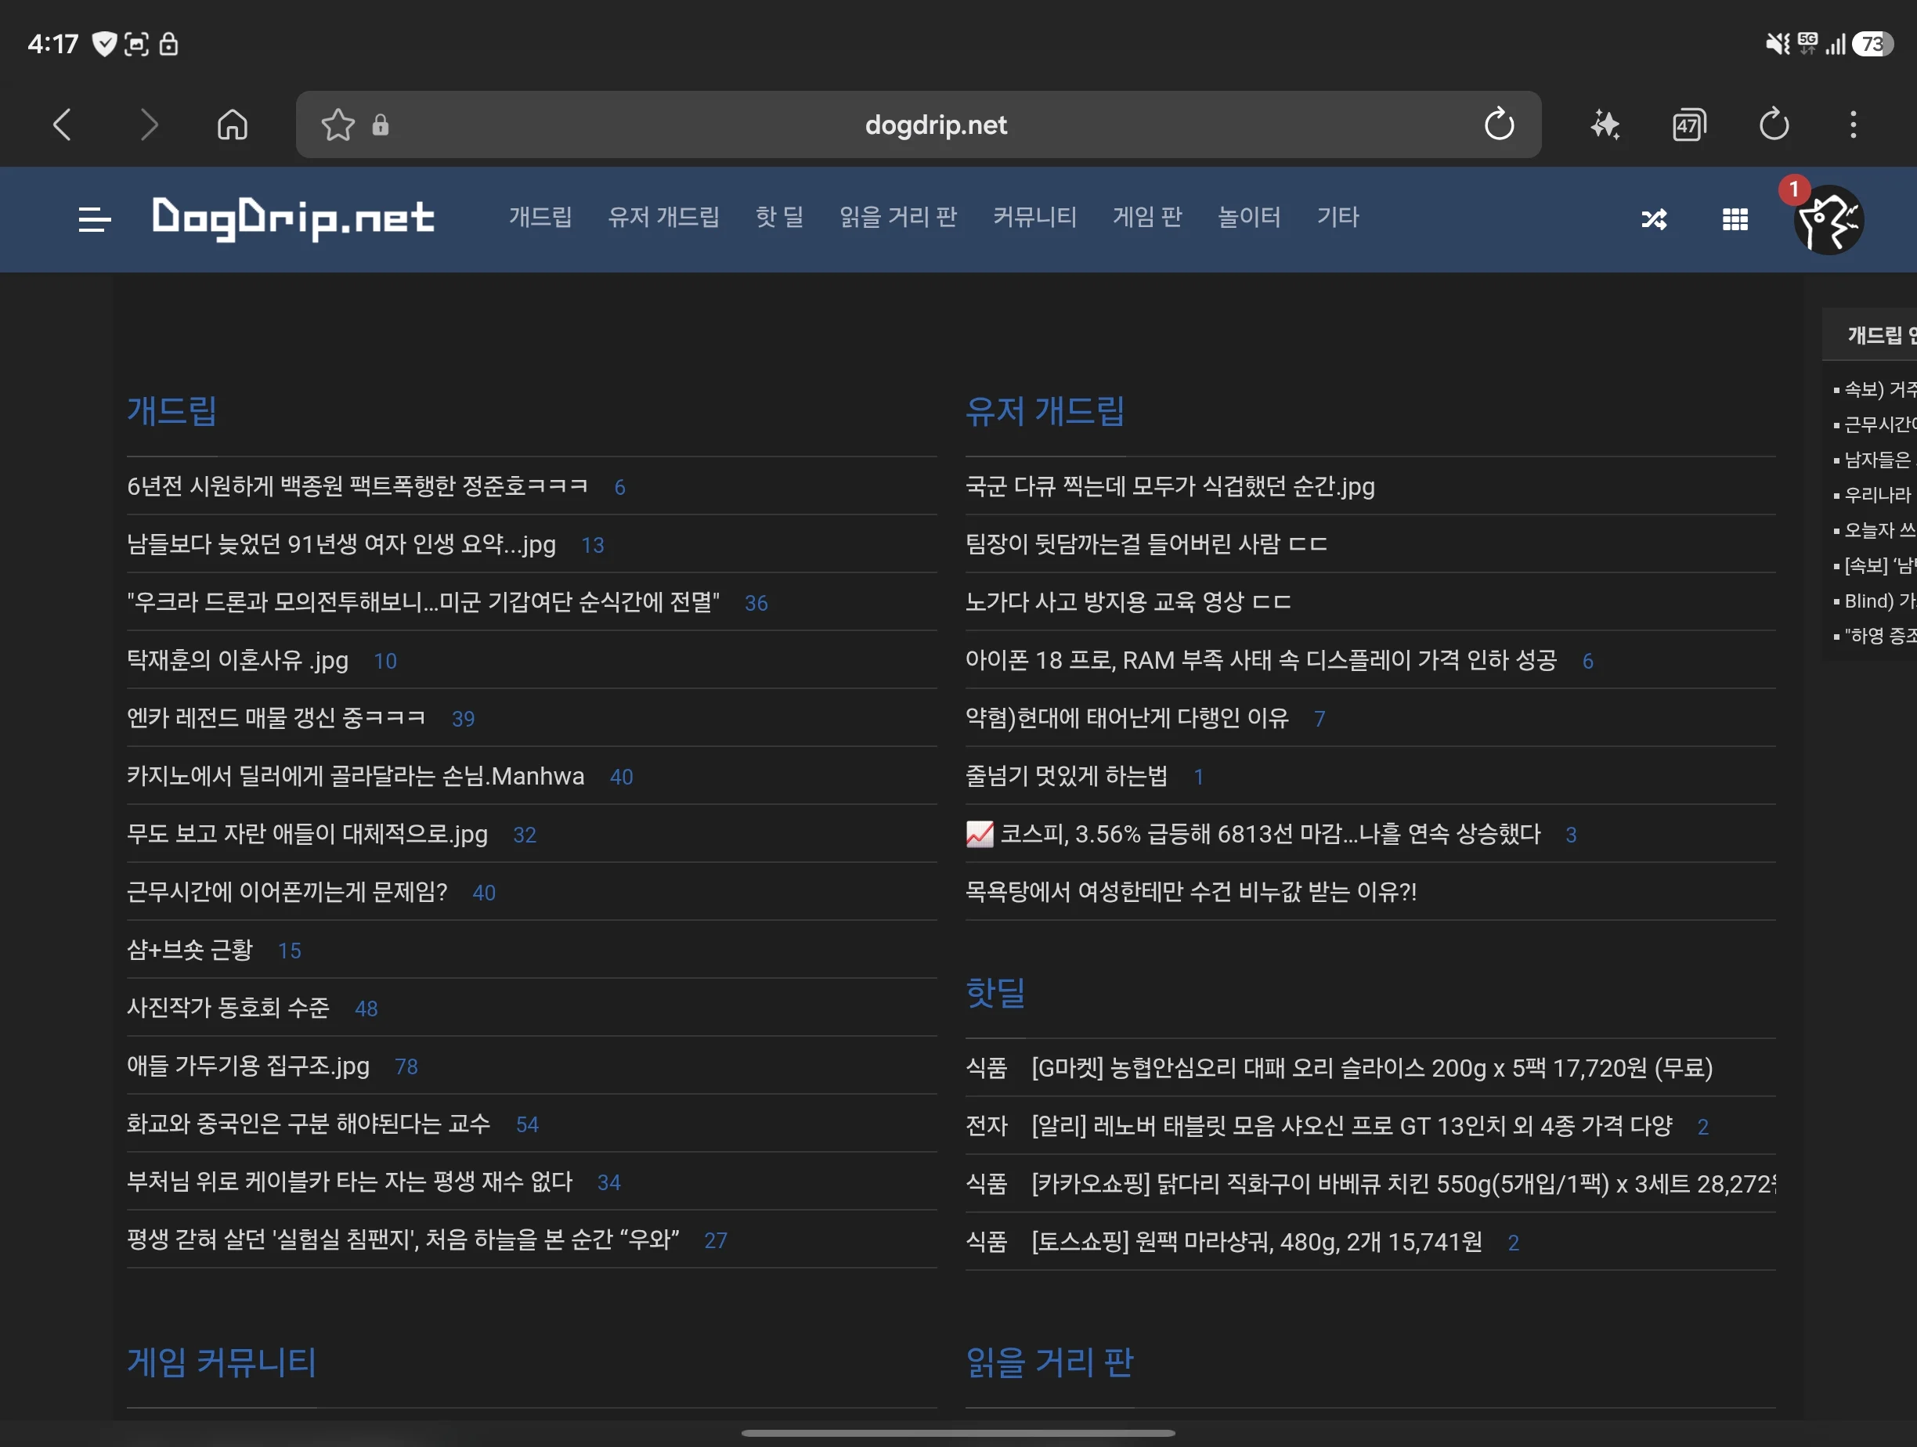
Task: Open the 읽을 거리 판 section heading
Action: click(1049, 1362)
